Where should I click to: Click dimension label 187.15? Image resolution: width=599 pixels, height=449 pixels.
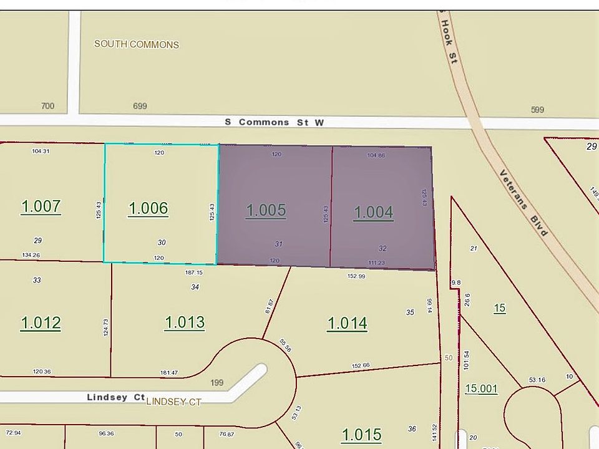[x=193, y=273]
